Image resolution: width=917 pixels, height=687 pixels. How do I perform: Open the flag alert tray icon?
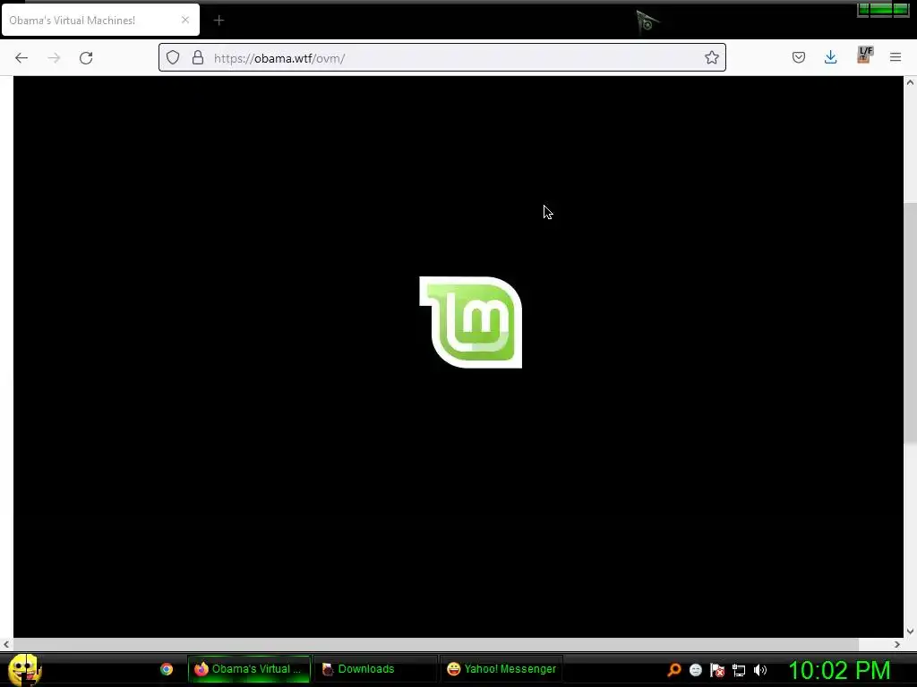(717, 670)
